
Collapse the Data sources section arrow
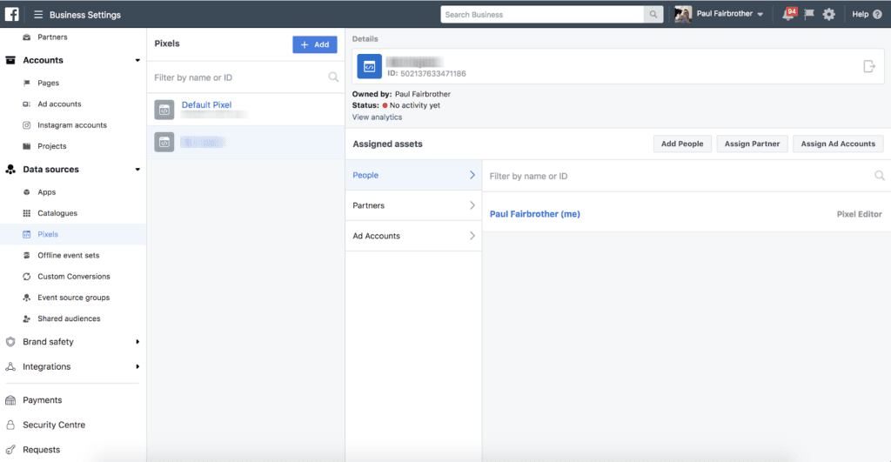(137, 170)
